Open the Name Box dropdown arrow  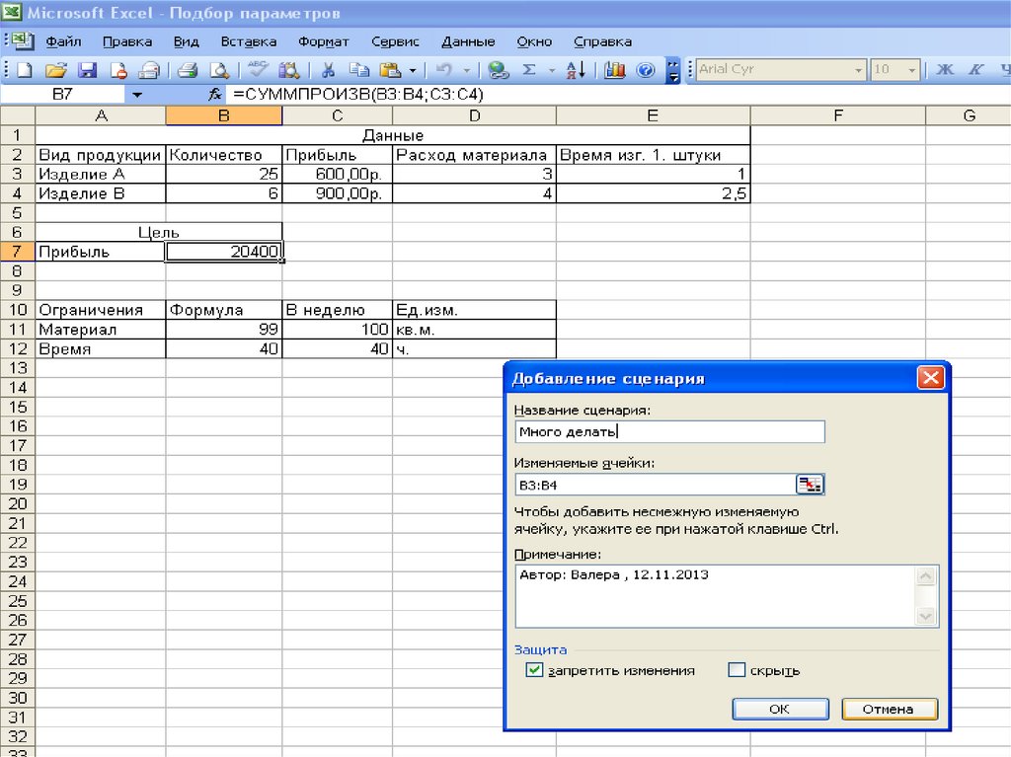point(136,95)
